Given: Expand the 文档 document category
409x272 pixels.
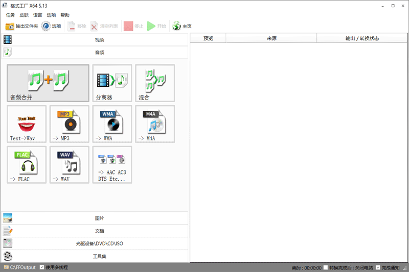Looking at the screenshot, I should click(95, 231).
